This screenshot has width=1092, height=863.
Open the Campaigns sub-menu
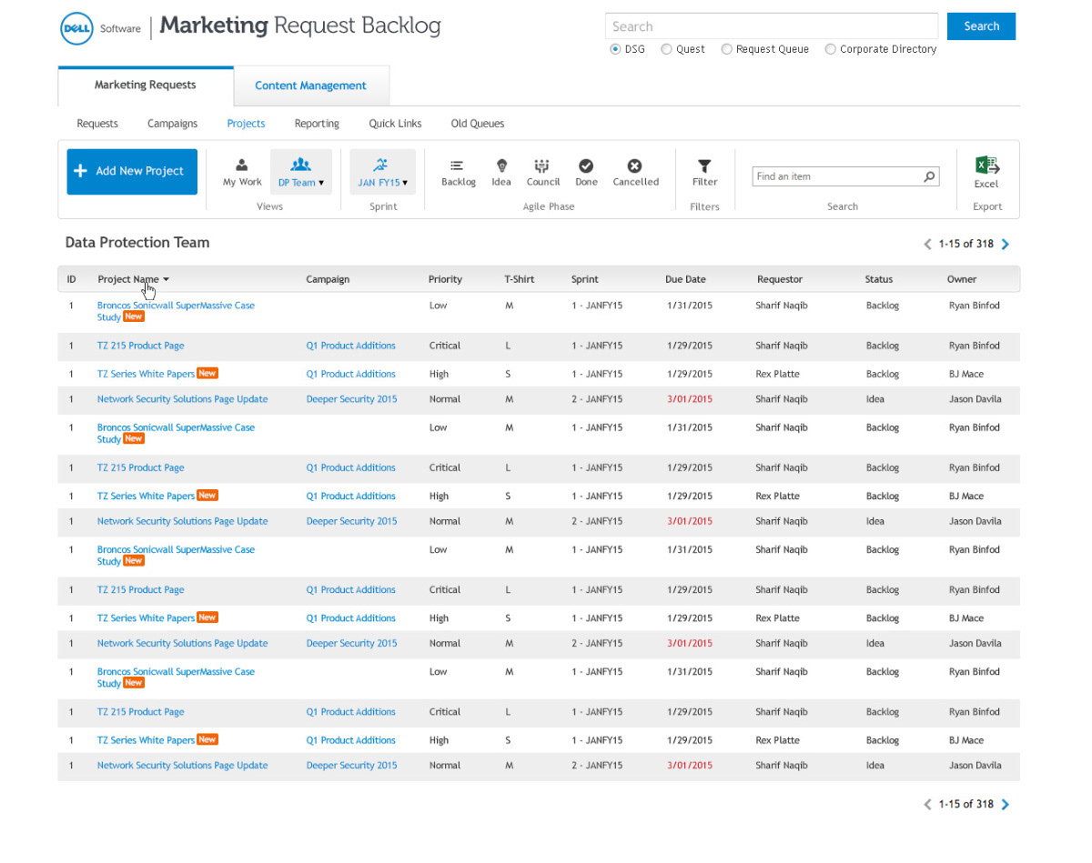coord(172,124)
